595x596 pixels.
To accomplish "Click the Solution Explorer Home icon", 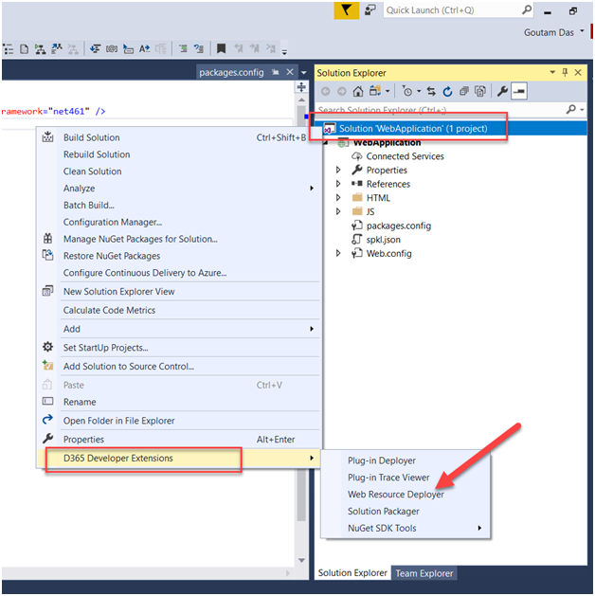I will pos(358,91).
